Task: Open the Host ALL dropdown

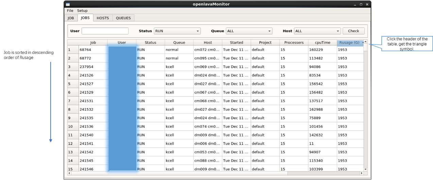Action: point(317,31)
